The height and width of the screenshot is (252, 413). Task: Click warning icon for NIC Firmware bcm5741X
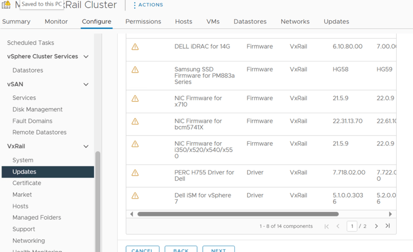pyautogui.click(x=135, y=121)
